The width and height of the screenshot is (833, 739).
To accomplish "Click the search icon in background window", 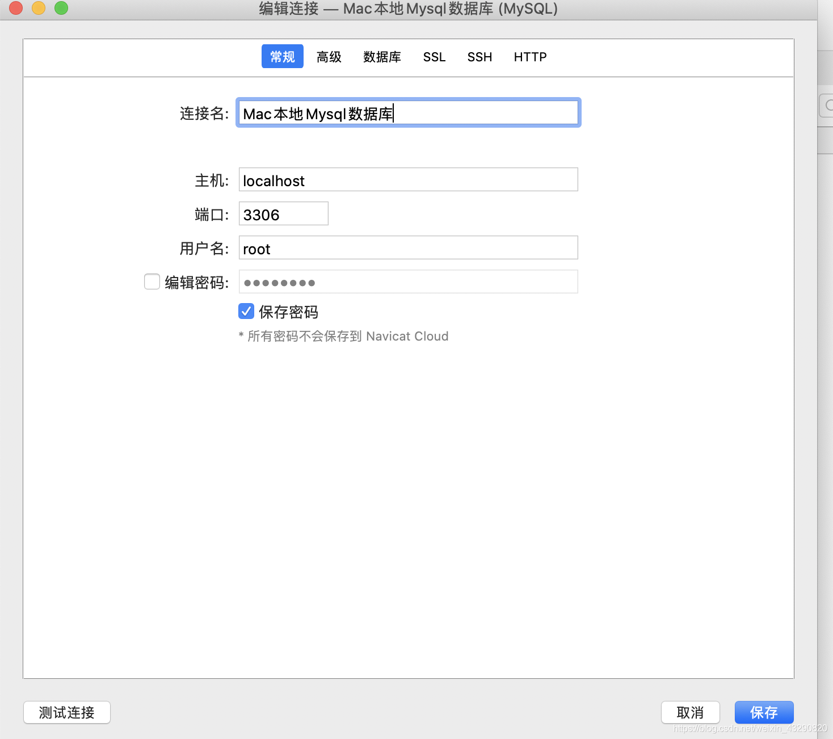I will pos(828,105).
